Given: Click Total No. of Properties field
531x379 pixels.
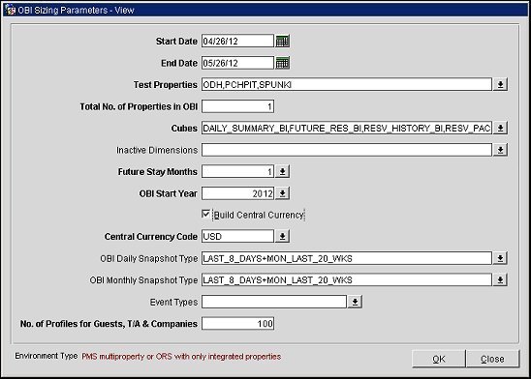Looking at the screenshot, I should tap(237, 106).
